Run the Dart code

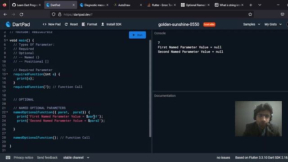click(x=137, y=35)
